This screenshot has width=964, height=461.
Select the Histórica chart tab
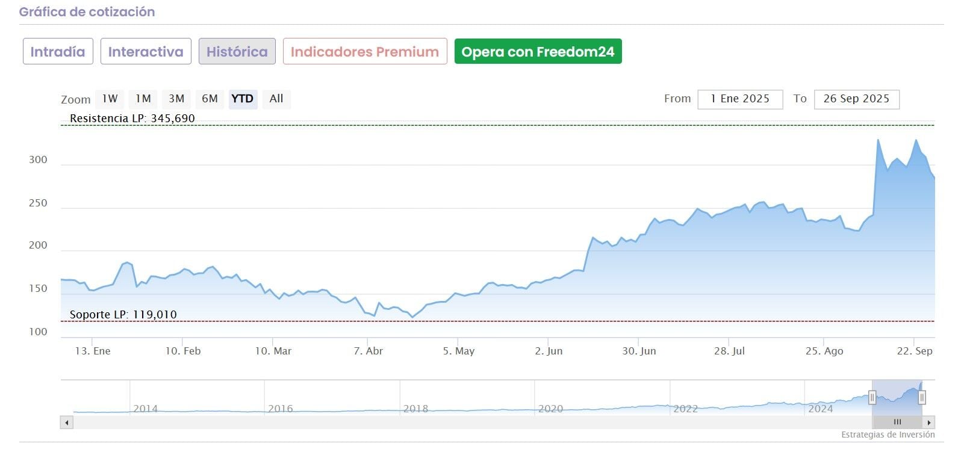[237, 52]
